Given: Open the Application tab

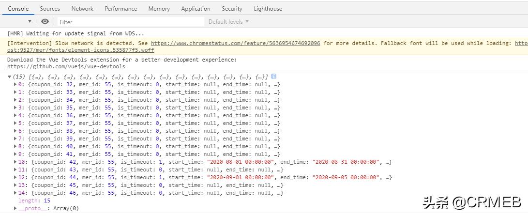Looking at the screenshot, I should [196, 9].
